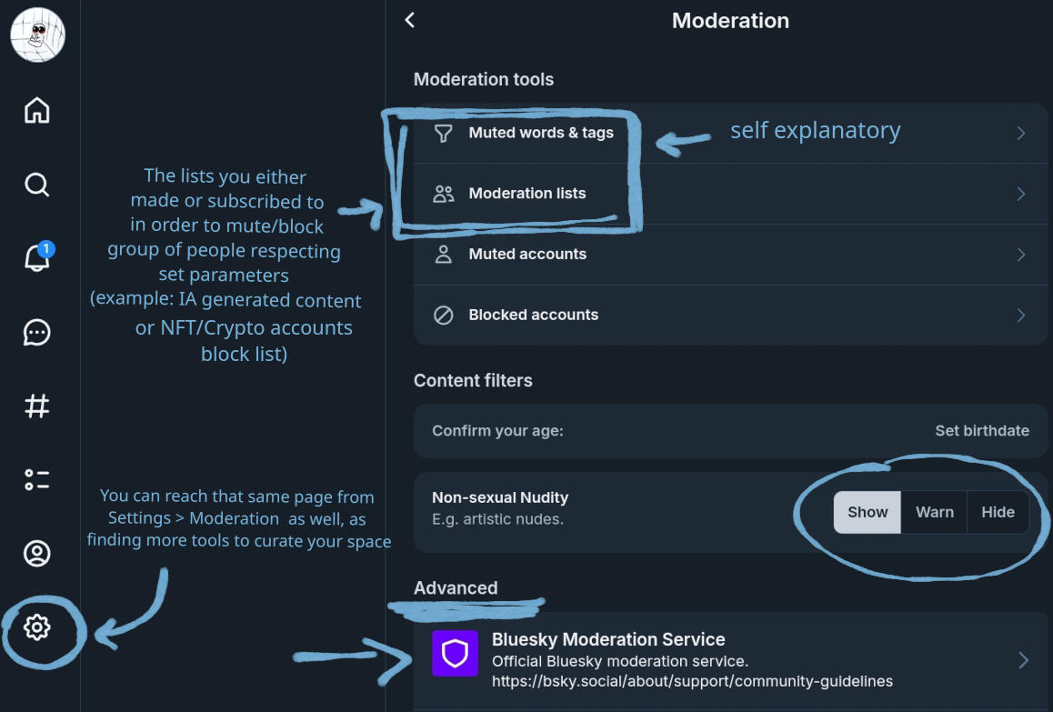This screenshot has height=712, width=1053.
Task: Set Non-sexual Nudity to Warn
Action: [x=934, y=512]
